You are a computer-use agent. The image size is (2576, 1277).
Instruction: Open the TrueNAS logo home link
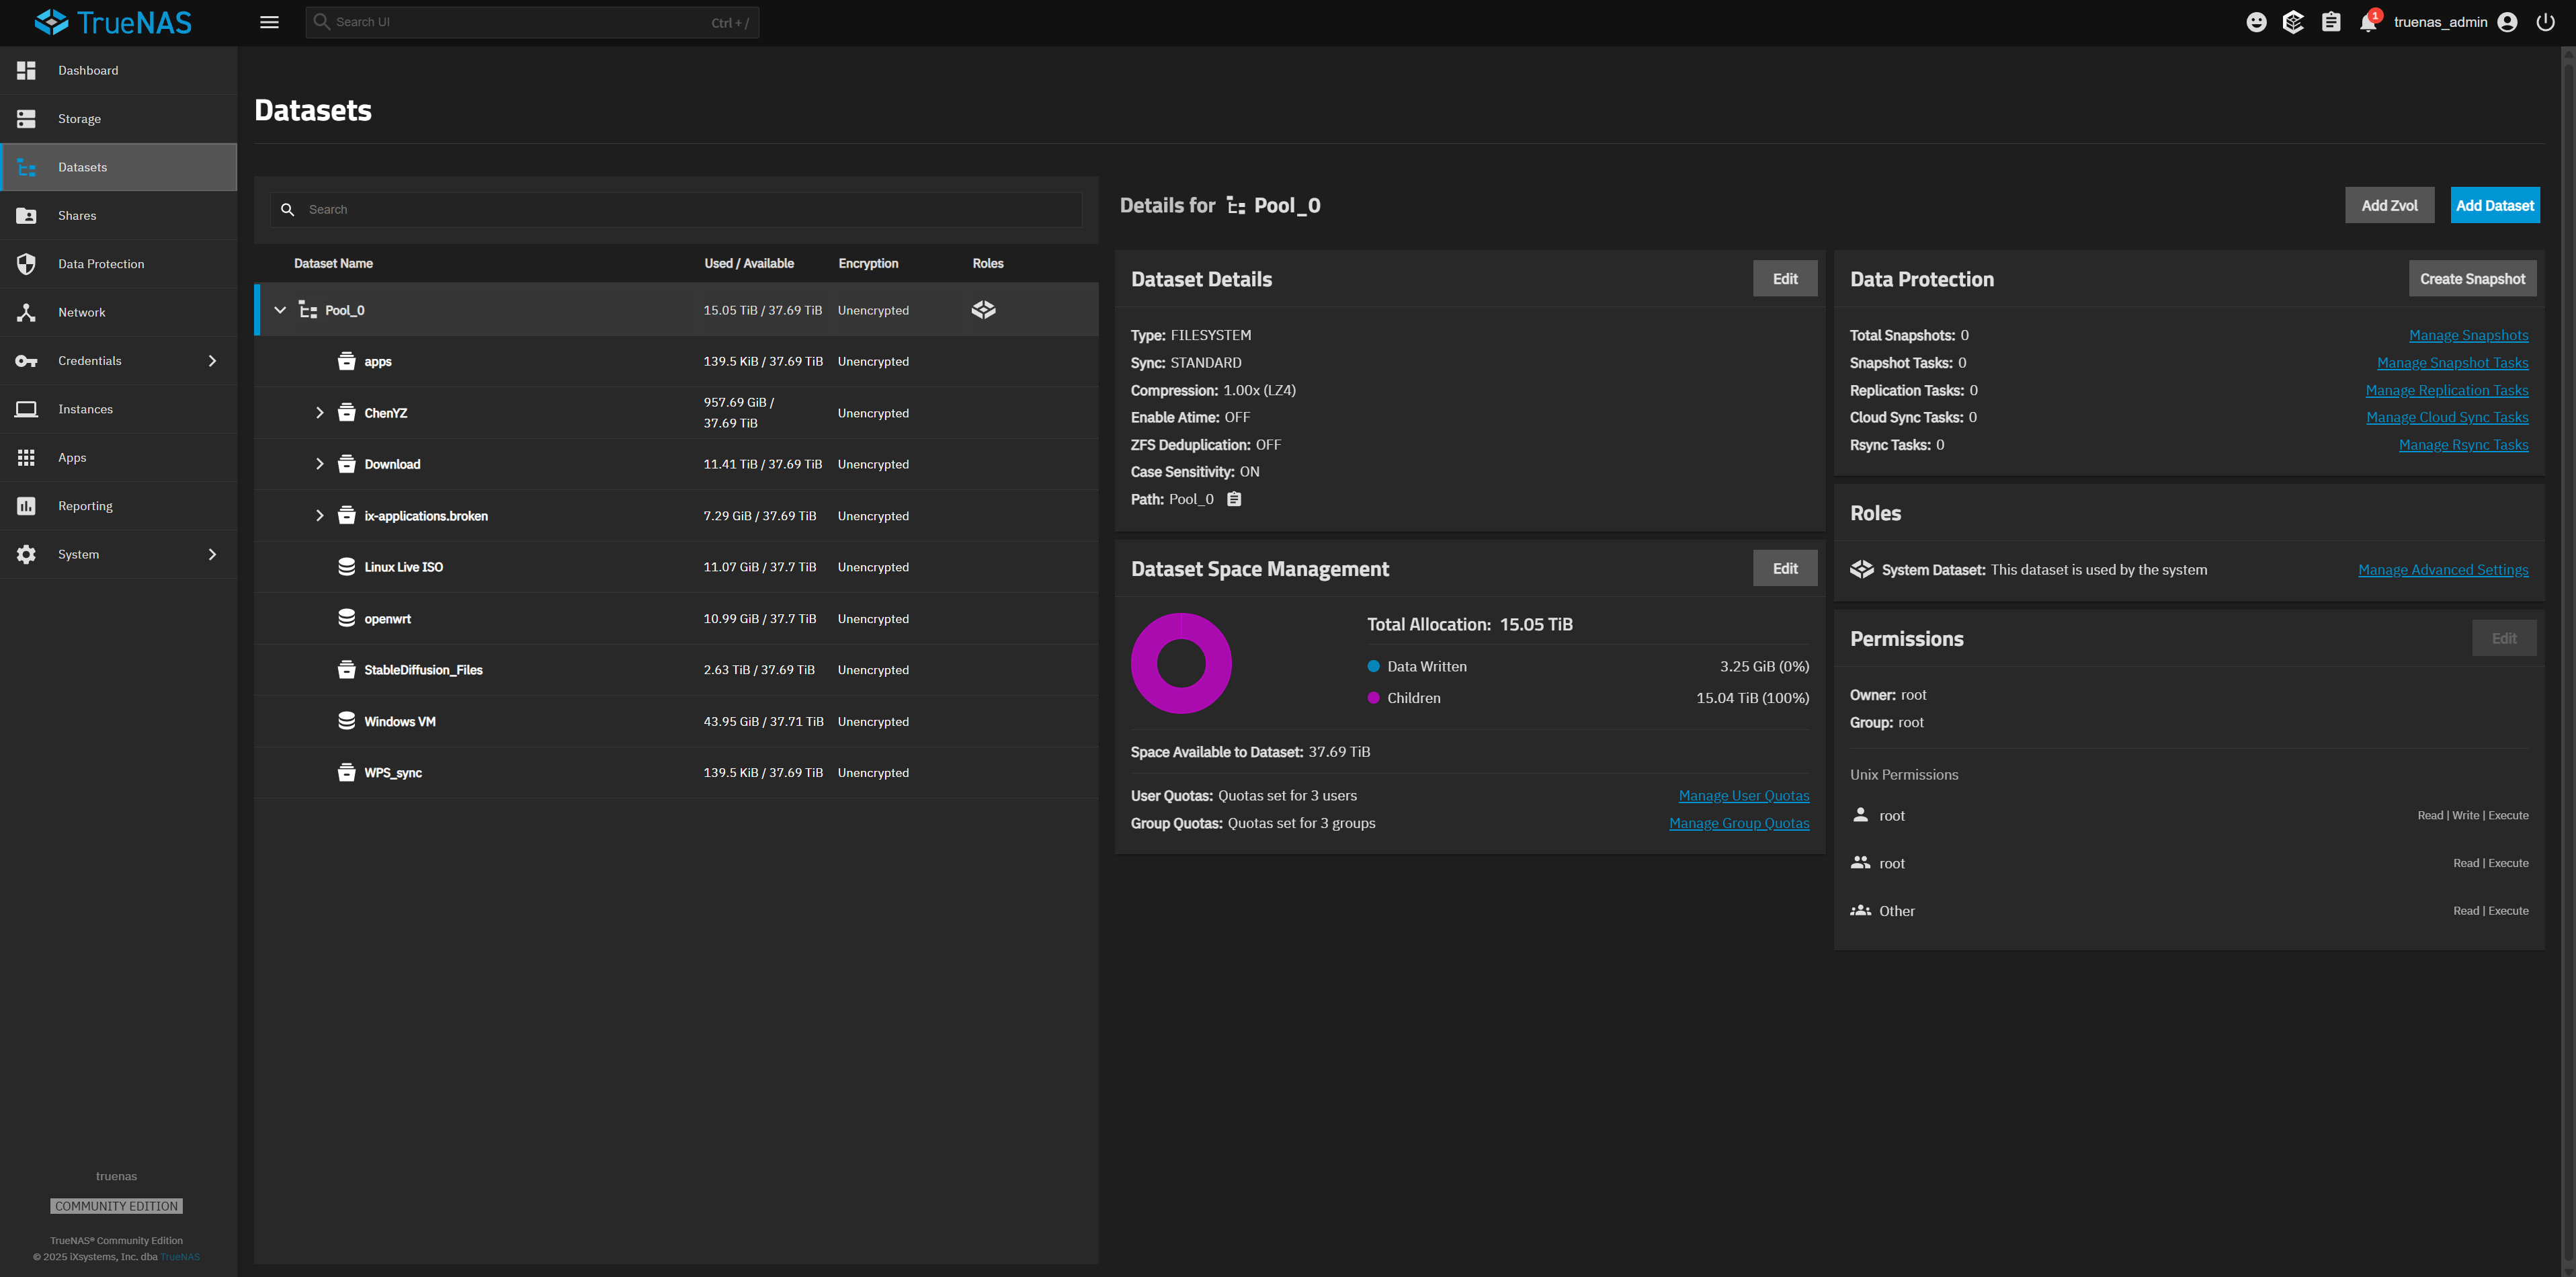click(x=113, y=22)
